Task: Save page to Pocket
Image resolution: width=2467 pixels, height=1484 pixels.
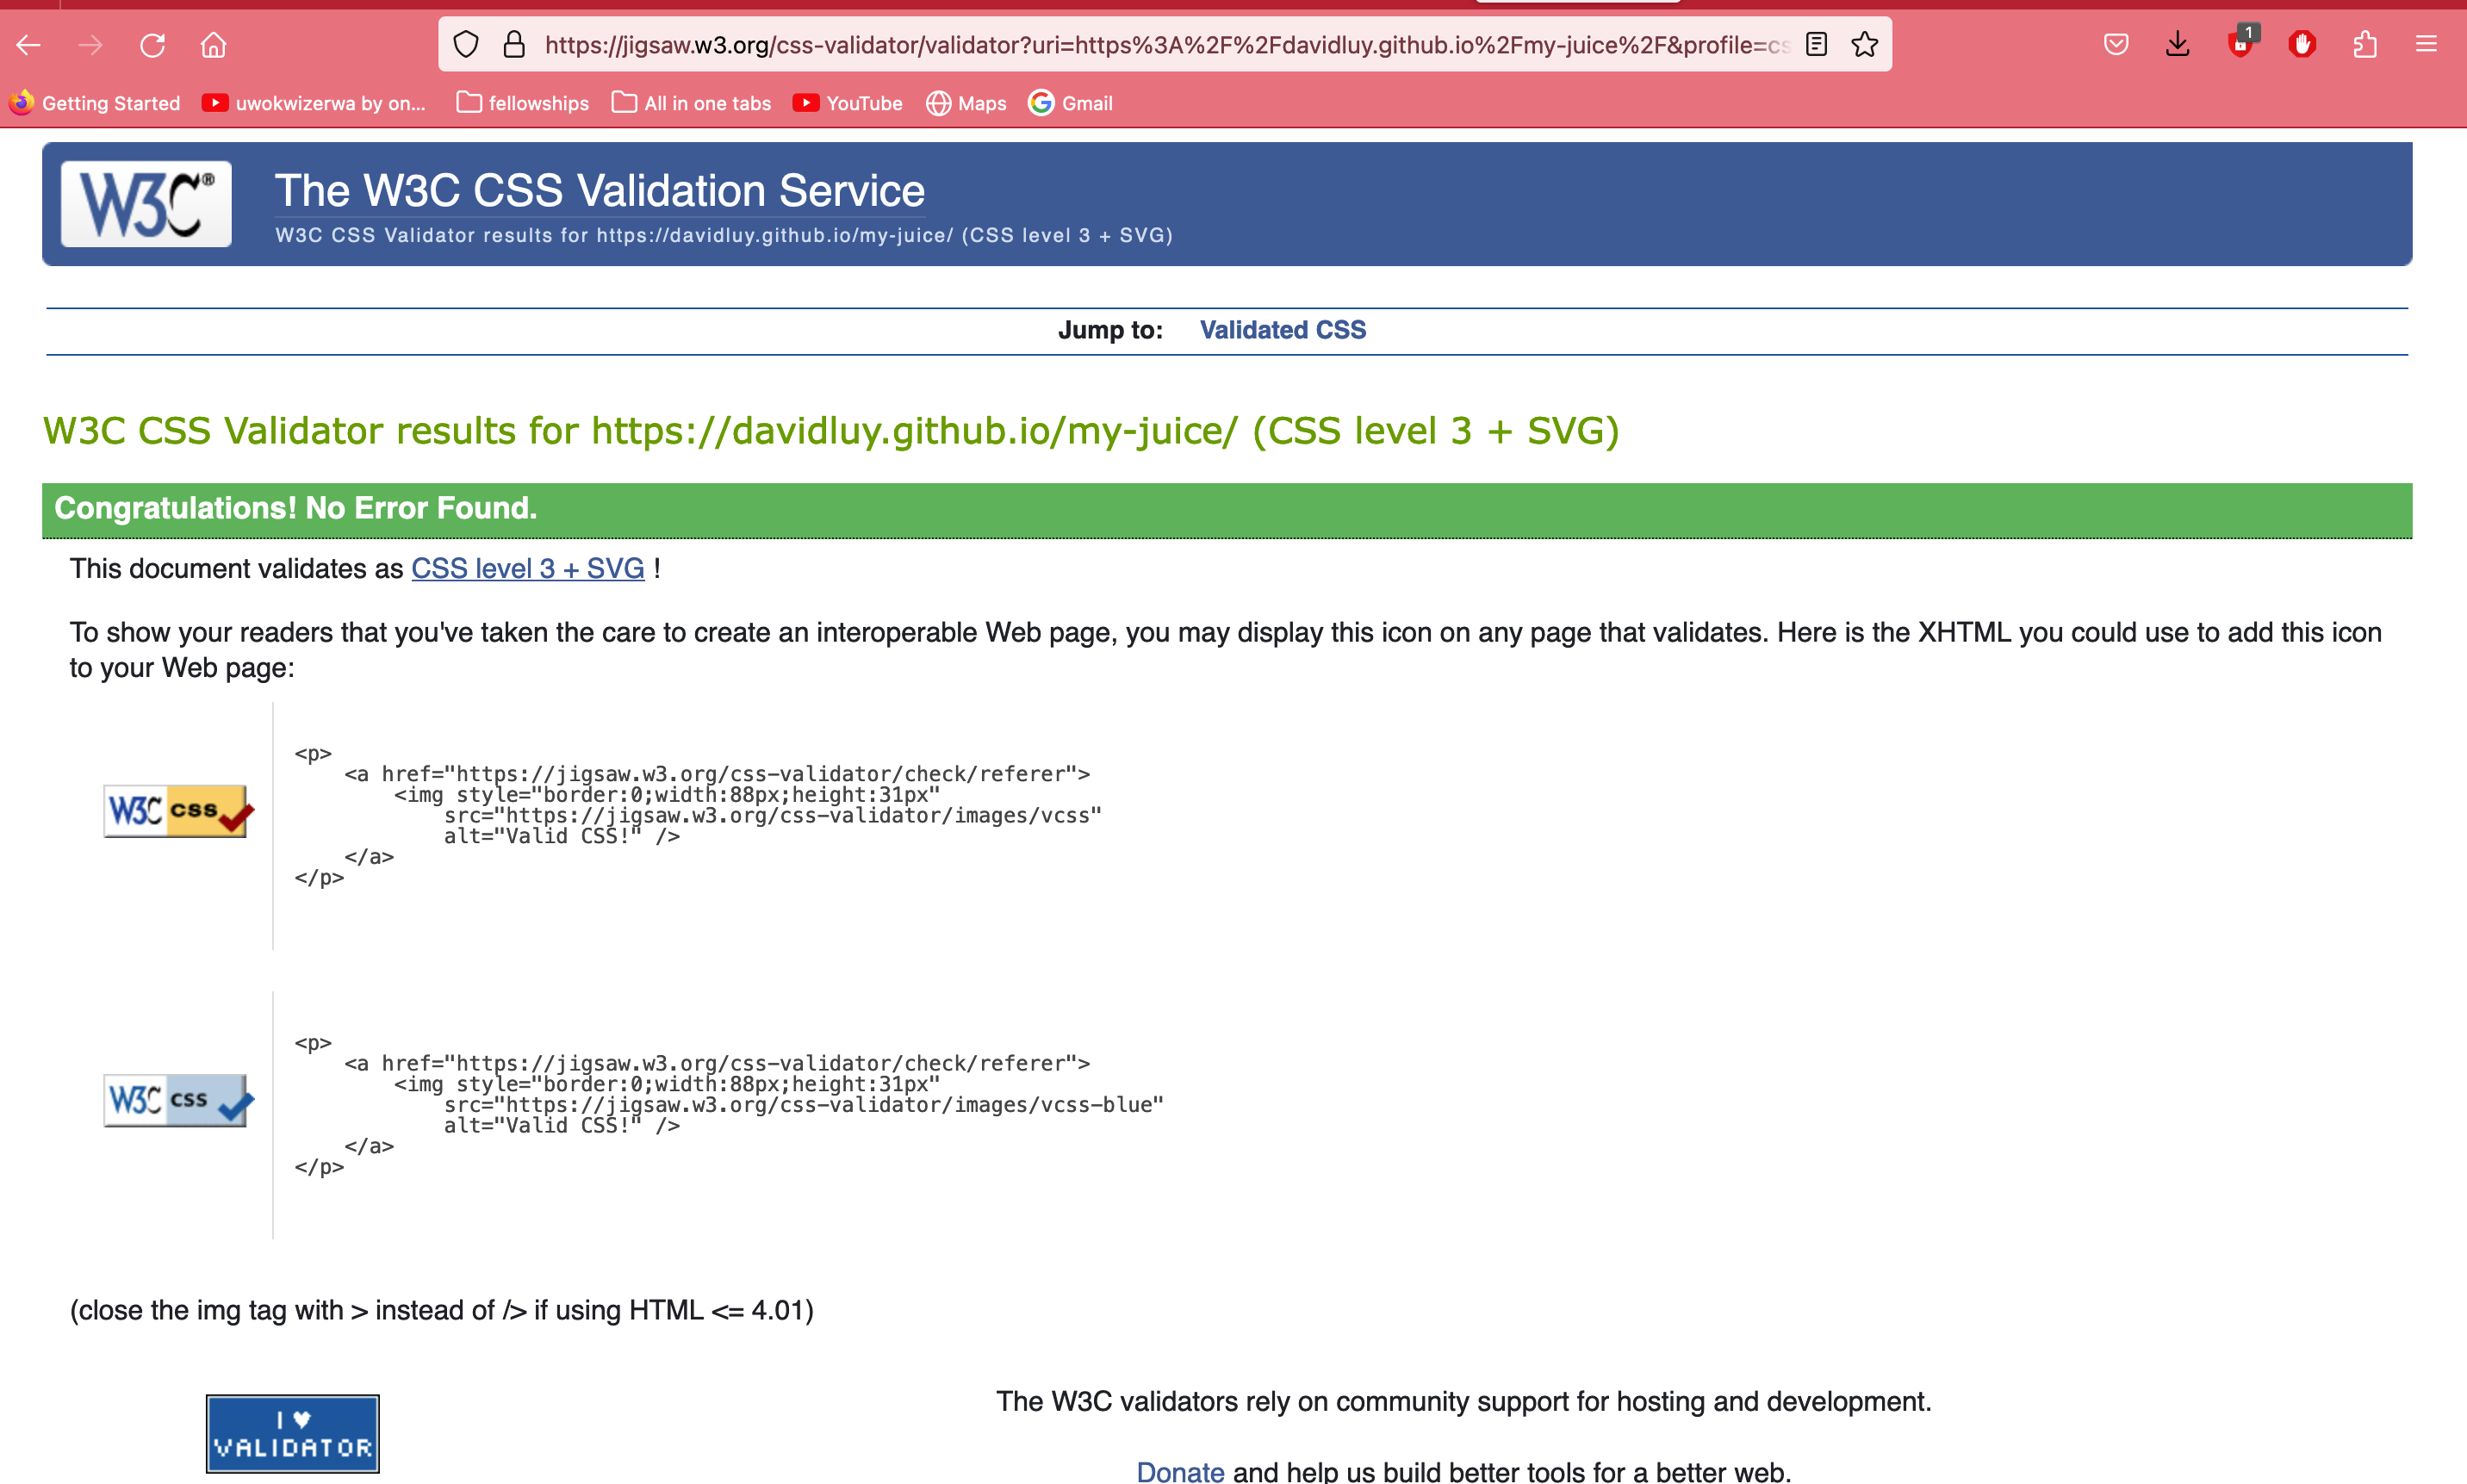Action: (x=2115, y=45)
